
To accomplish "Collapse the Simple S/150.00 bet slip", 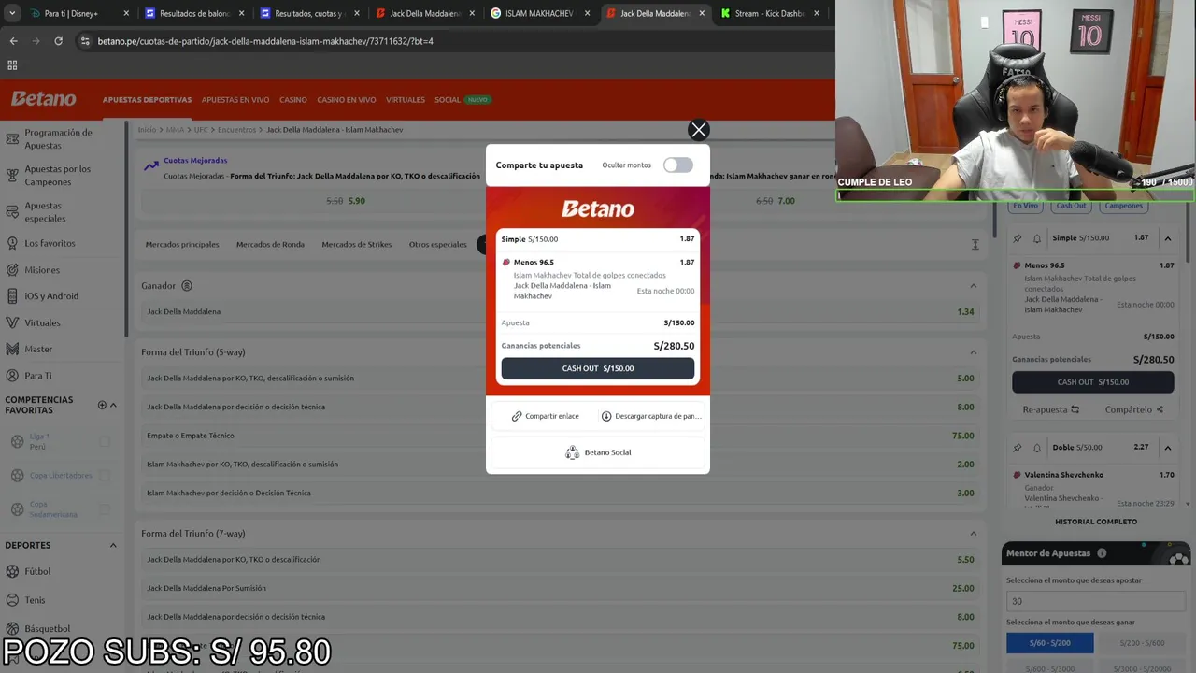I will click(1167, 238).
